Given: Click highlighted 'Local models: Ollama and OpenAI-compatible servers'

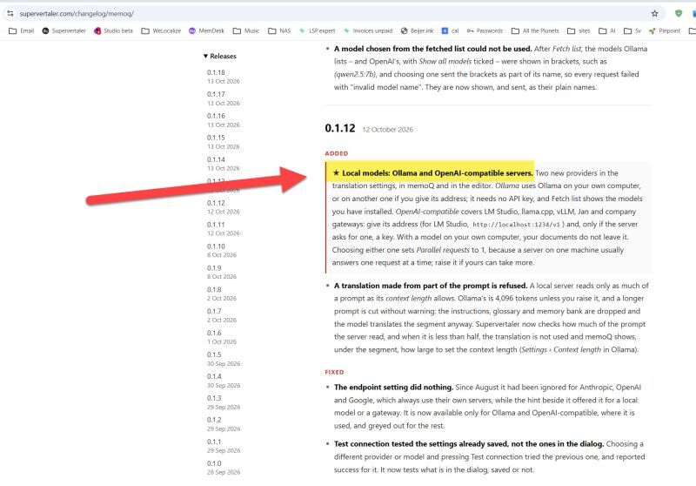Looking at the screenshot, I should pyautogui.click(x=438, y=172).
